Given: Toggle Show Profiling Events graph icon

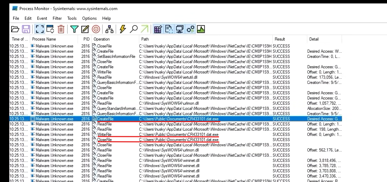Looking at the screenshot, I should point(201,29).
